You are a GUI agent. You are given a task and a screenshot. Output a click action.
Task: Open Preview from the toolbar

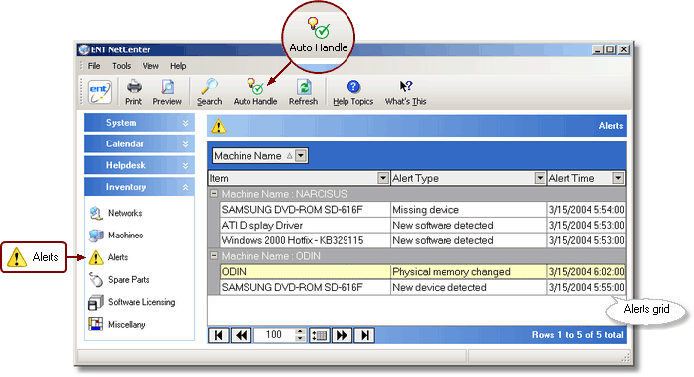tap(167, 92)
